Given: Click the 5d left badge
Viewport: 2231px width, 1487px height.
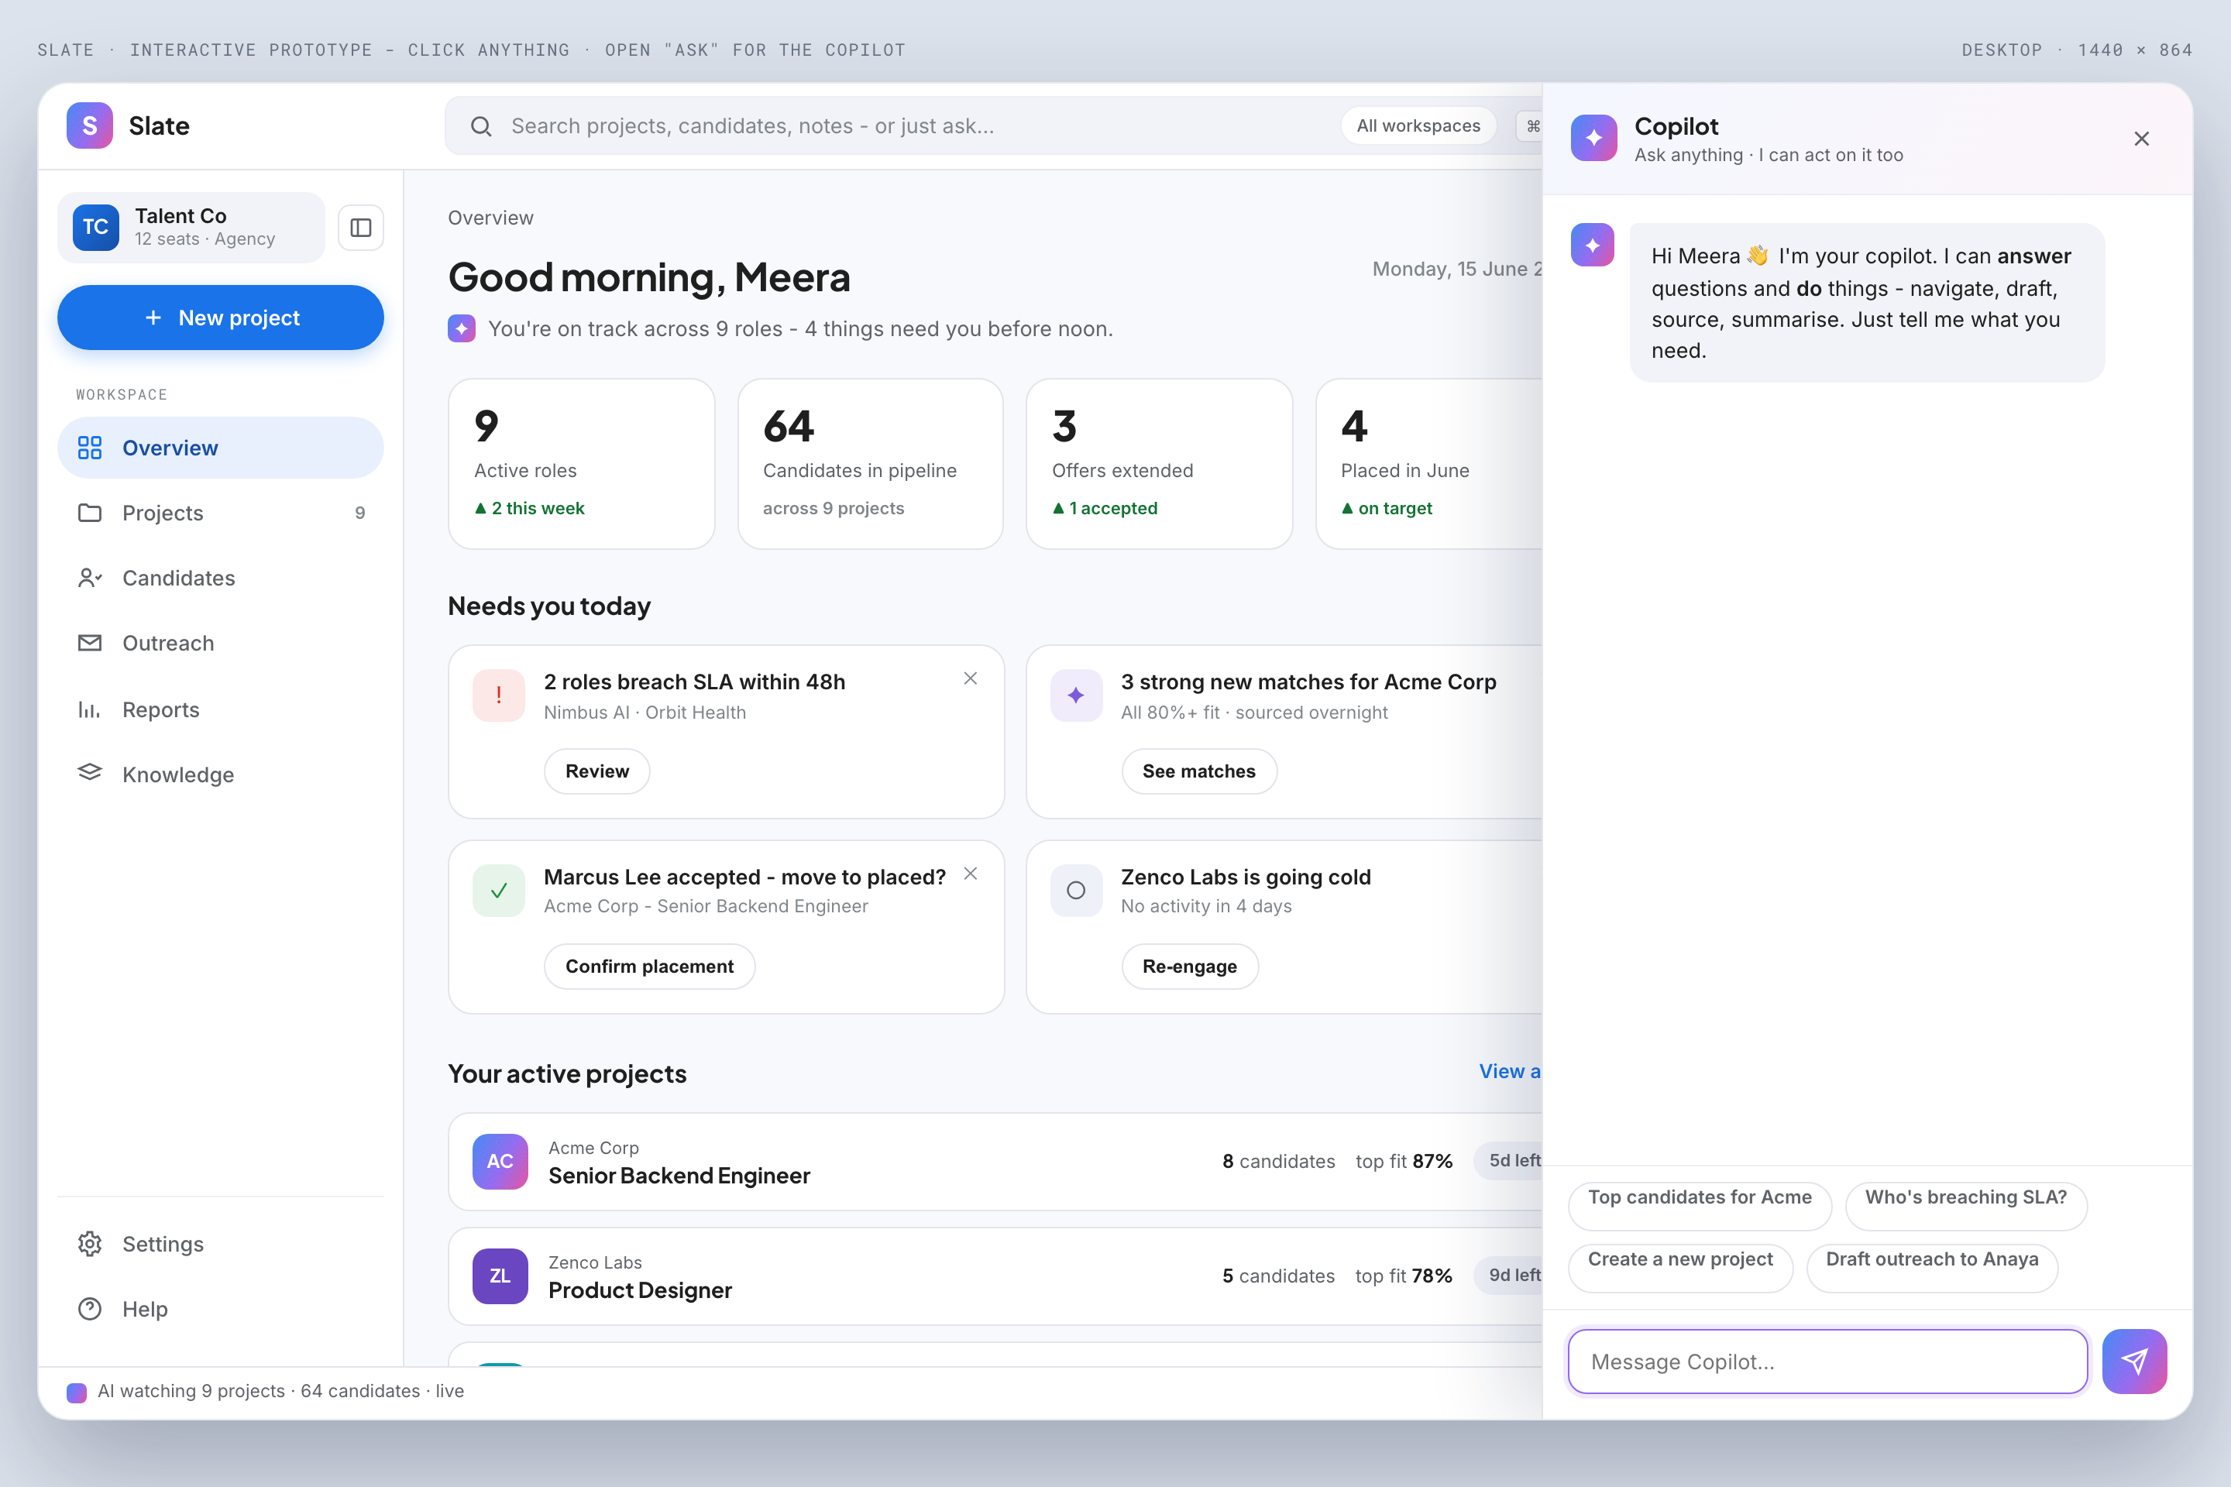Looking at the screenshot, I should tap(1509, 1161).
